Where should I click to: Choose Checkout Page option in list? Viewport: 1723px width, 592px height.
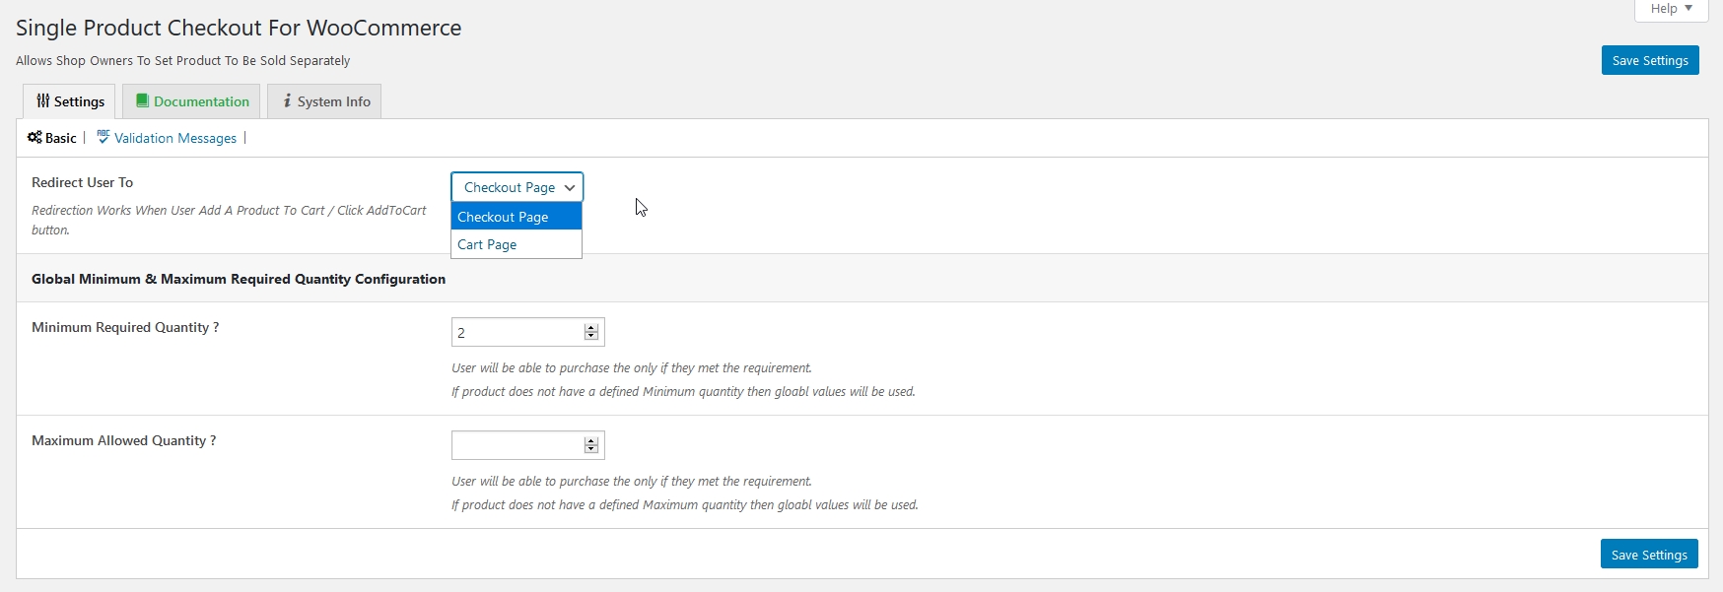tap(517, 217)
